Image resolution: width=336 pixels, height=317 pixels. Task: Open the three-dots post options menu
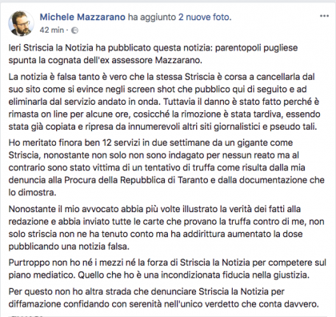click(324, 16)
